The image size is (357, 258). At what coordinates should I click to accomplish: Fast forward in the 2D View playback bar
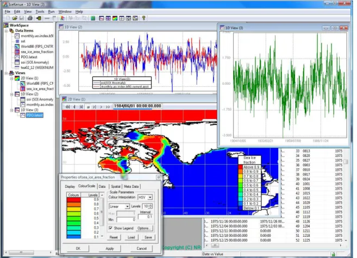click(x=108, y=106)
